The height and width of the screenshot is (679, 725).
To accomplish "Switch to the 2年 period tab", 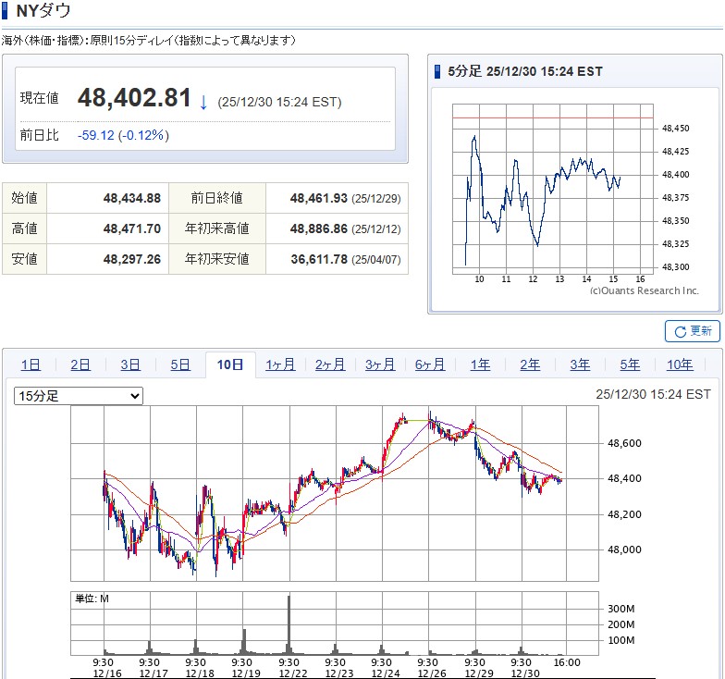I will 530,364.
